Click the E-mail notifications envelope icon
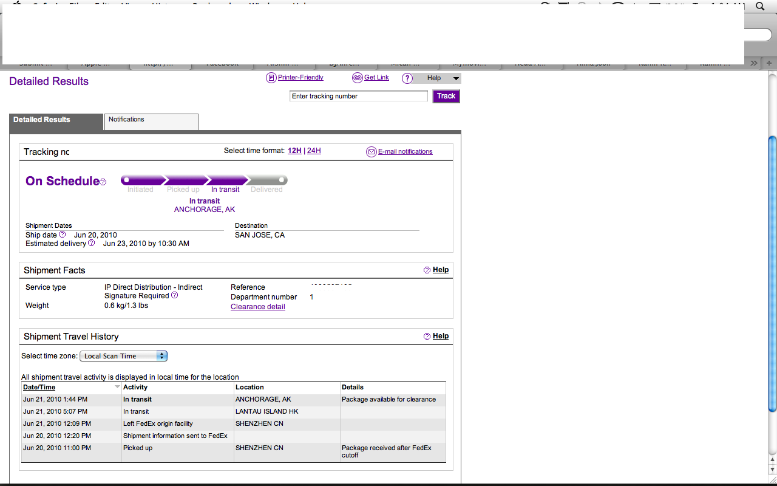The height and width of the screenshot is (486, 777). [372, 152]
